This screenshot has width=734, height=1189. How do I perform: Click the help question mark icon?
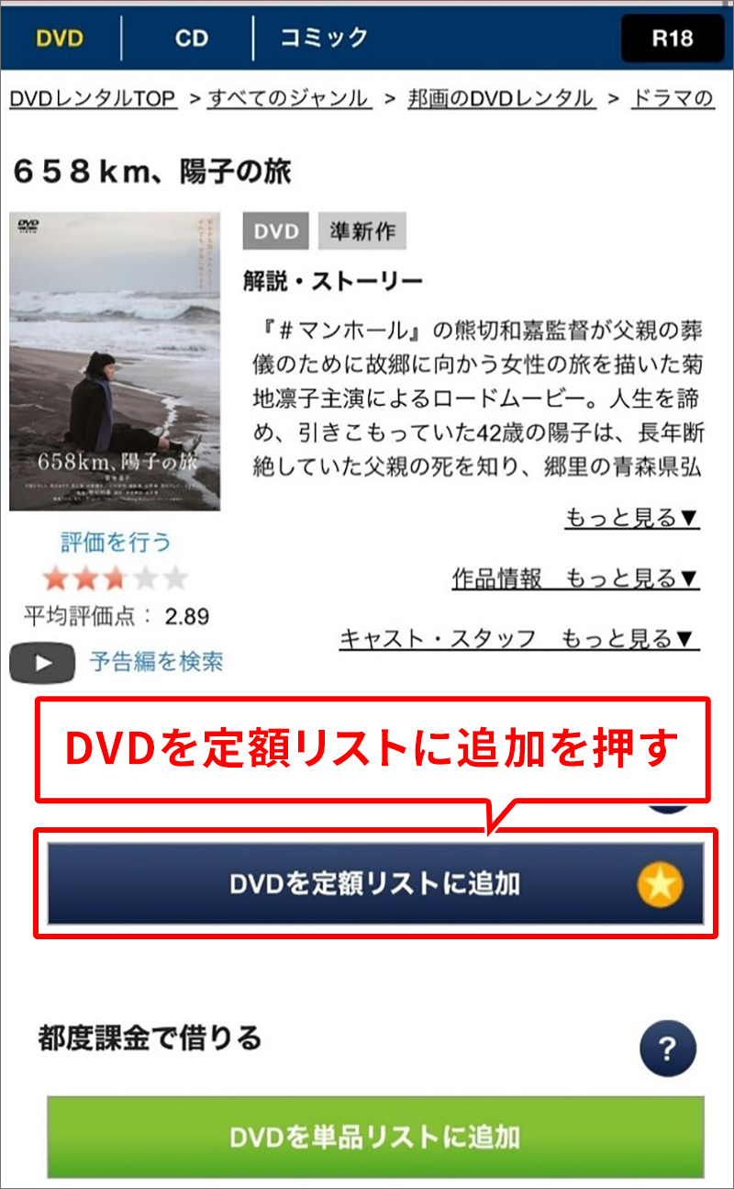point(667,1049)
